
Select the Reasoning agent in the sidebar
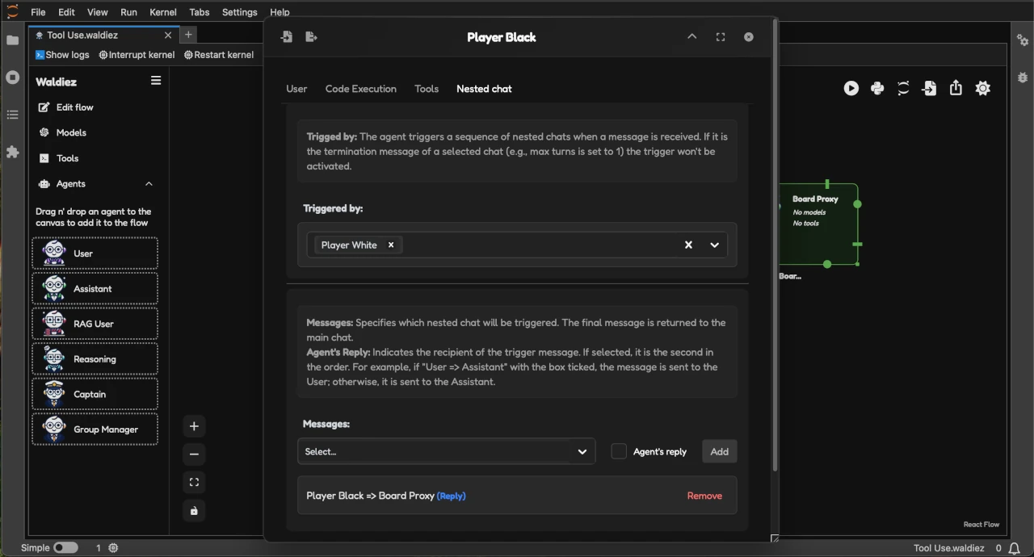pos(95,358)
